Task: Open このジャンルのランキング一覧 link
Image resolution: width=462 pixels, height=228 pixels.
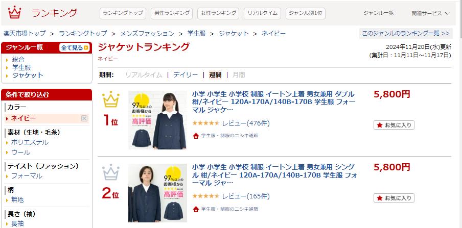Action: coord(406,33)
